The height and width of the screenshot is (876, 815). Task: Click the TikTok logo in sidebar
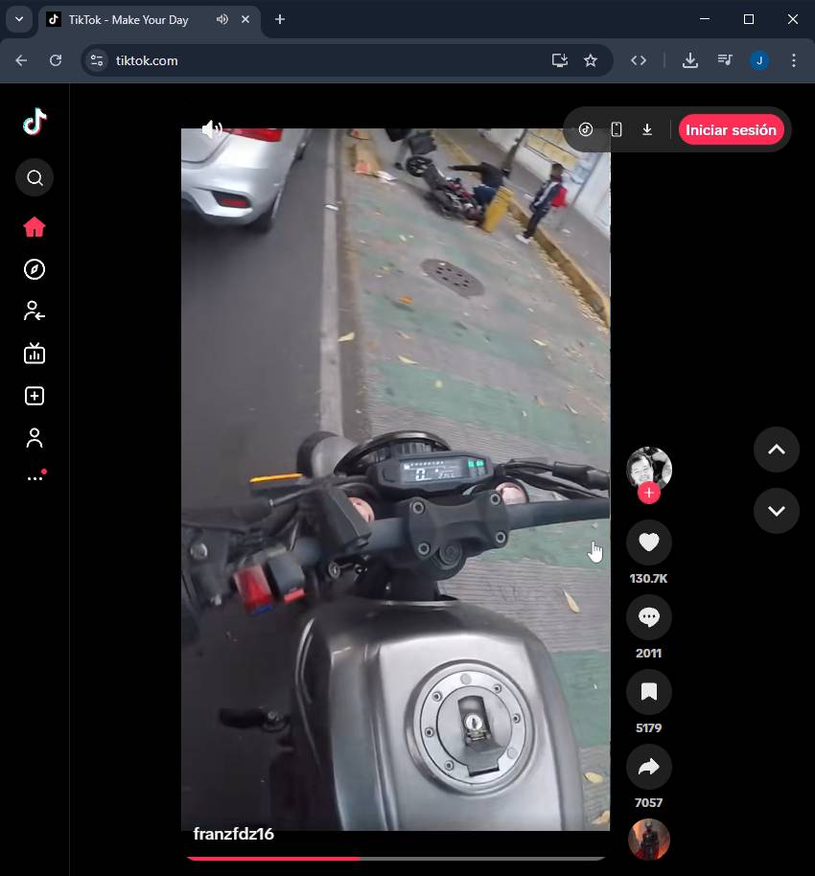[x=35, y=122]
